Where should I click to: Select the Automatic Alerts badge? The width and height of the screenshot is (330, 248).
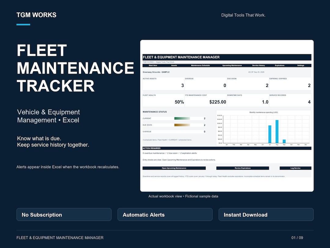coord(165,214)
